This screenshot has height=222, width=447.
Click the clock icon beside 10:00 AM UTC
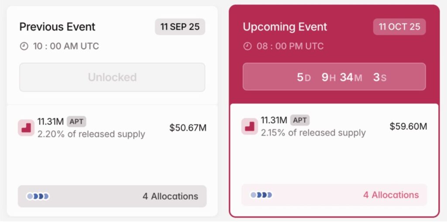click(x=24, y=46)
